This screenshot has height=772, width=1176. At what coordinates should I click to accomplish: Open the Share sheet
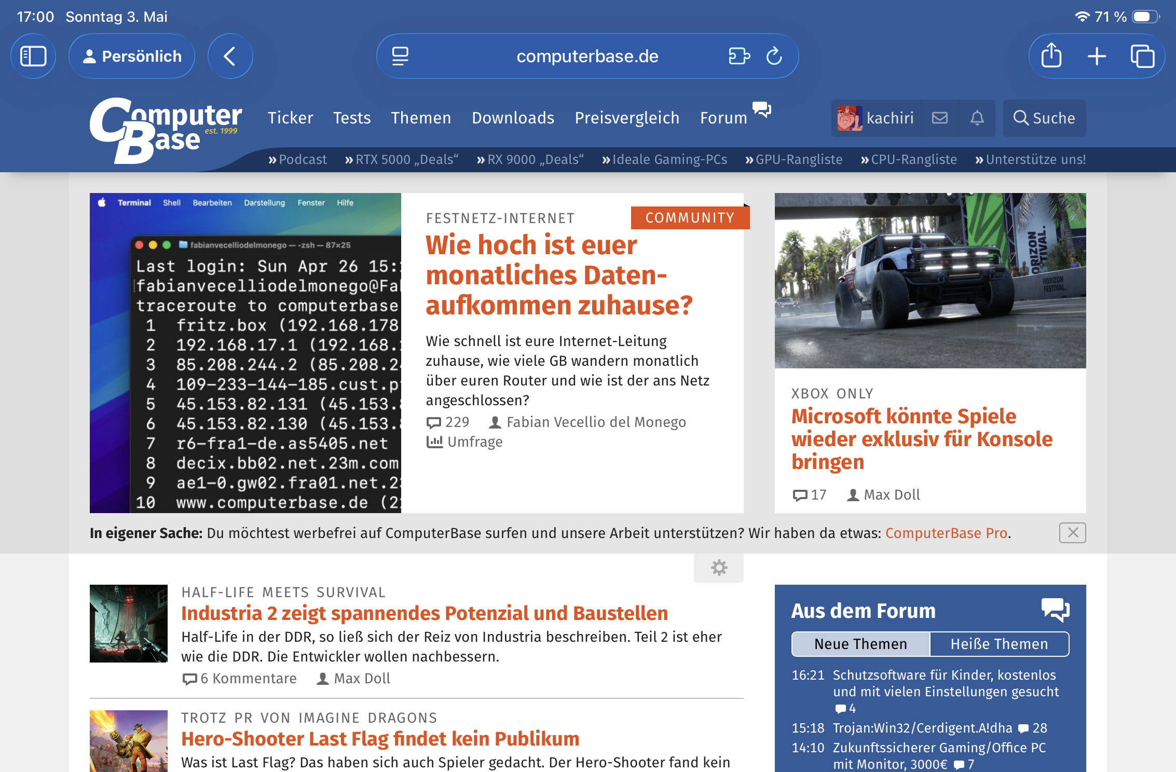coord(1051,56)
